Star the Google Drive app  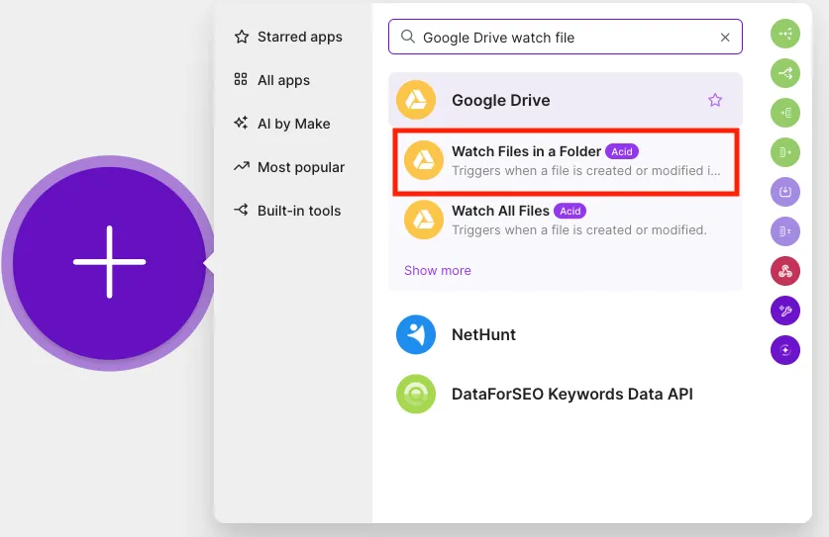point(715,100)
